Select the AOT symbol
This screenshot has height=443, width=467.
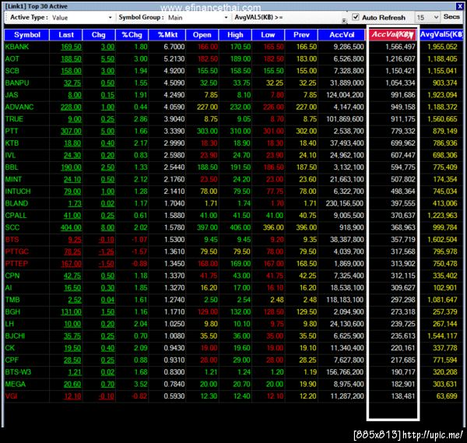12,58
